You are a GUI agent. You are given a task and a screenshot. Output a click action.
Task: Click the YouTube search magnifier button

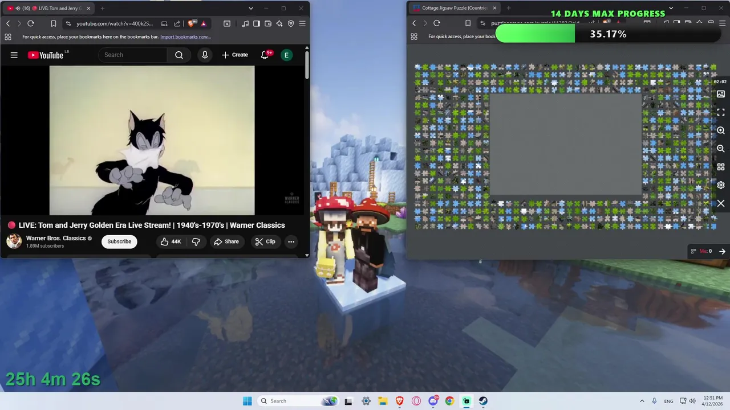[x=179, y=55]
